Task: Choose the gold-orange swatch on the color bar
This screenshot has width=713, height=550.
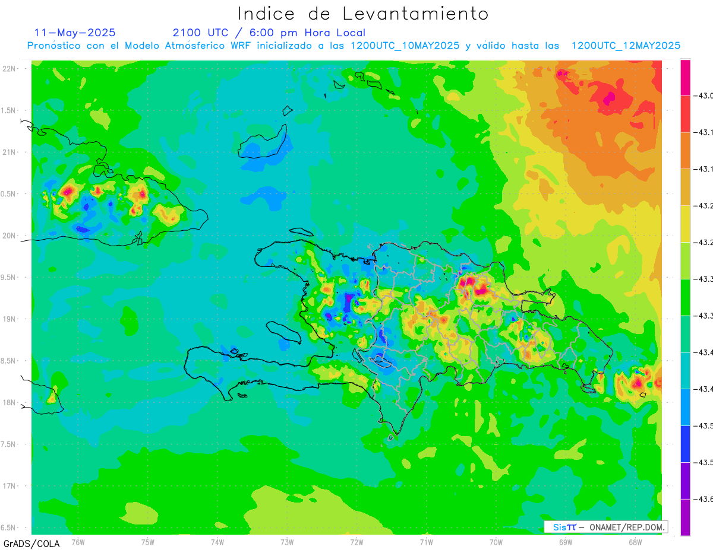Action: coord(685,187)
